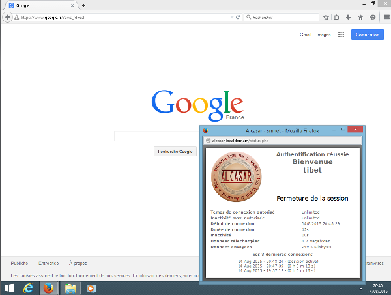Minimize the main Firefox window
Screen dimensions: 391x295
coord(364,4)
